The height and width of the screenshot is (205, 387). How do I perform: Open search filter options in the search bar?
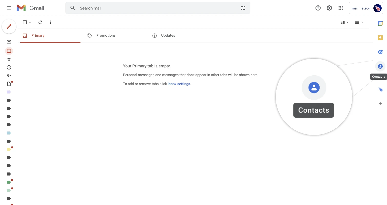(x=243, y=8)
